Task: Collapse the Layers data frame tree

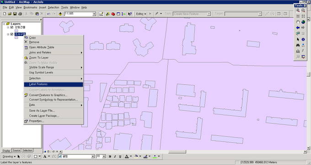Action: pyautogui.click(x=4, y=24)
